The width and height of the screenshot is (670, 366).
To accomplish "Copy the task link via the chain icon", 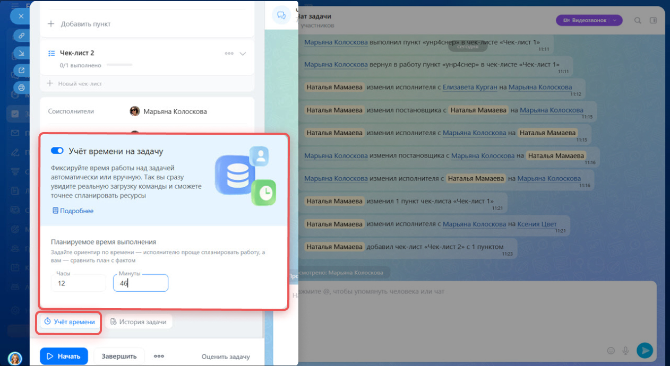I will pos(21,36).
